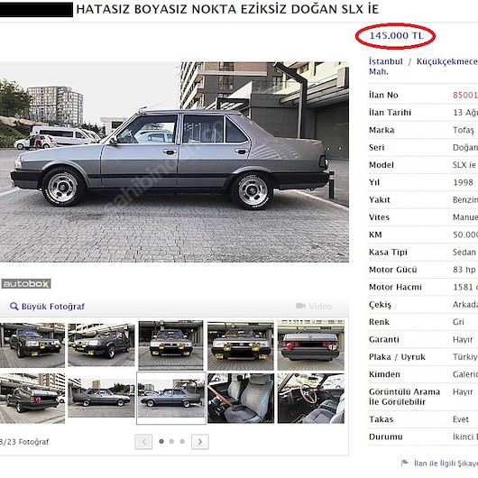Open the large side-view main car photo

tap(174, 161)
